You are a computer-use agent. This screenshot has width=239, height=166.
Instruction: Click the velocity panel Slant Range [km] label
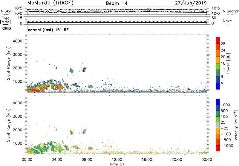8,125
